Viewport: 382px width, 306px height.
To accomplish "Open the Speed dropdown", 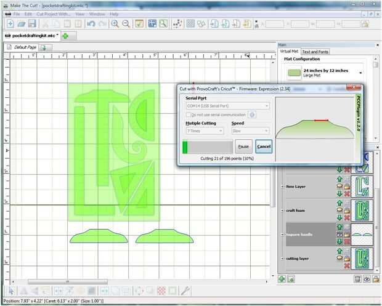I will (x=250, y=131).
